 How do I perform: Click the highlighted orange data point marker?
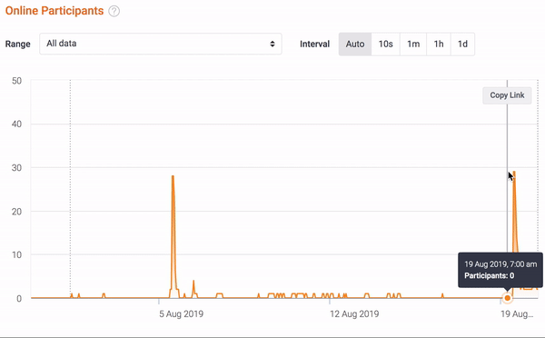[x=508, y=298]
